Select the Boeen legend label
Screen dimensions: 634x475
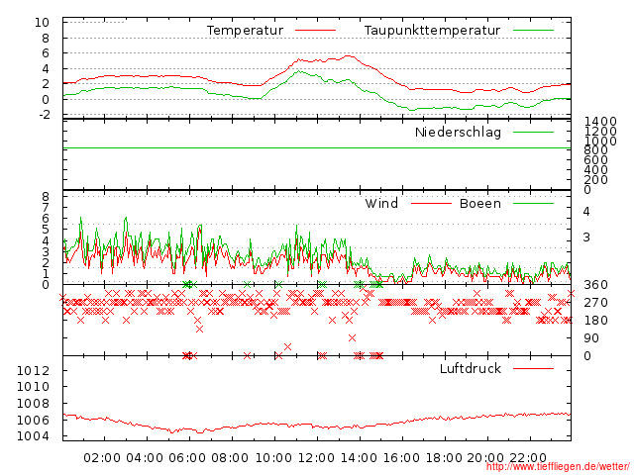point(480,204)
